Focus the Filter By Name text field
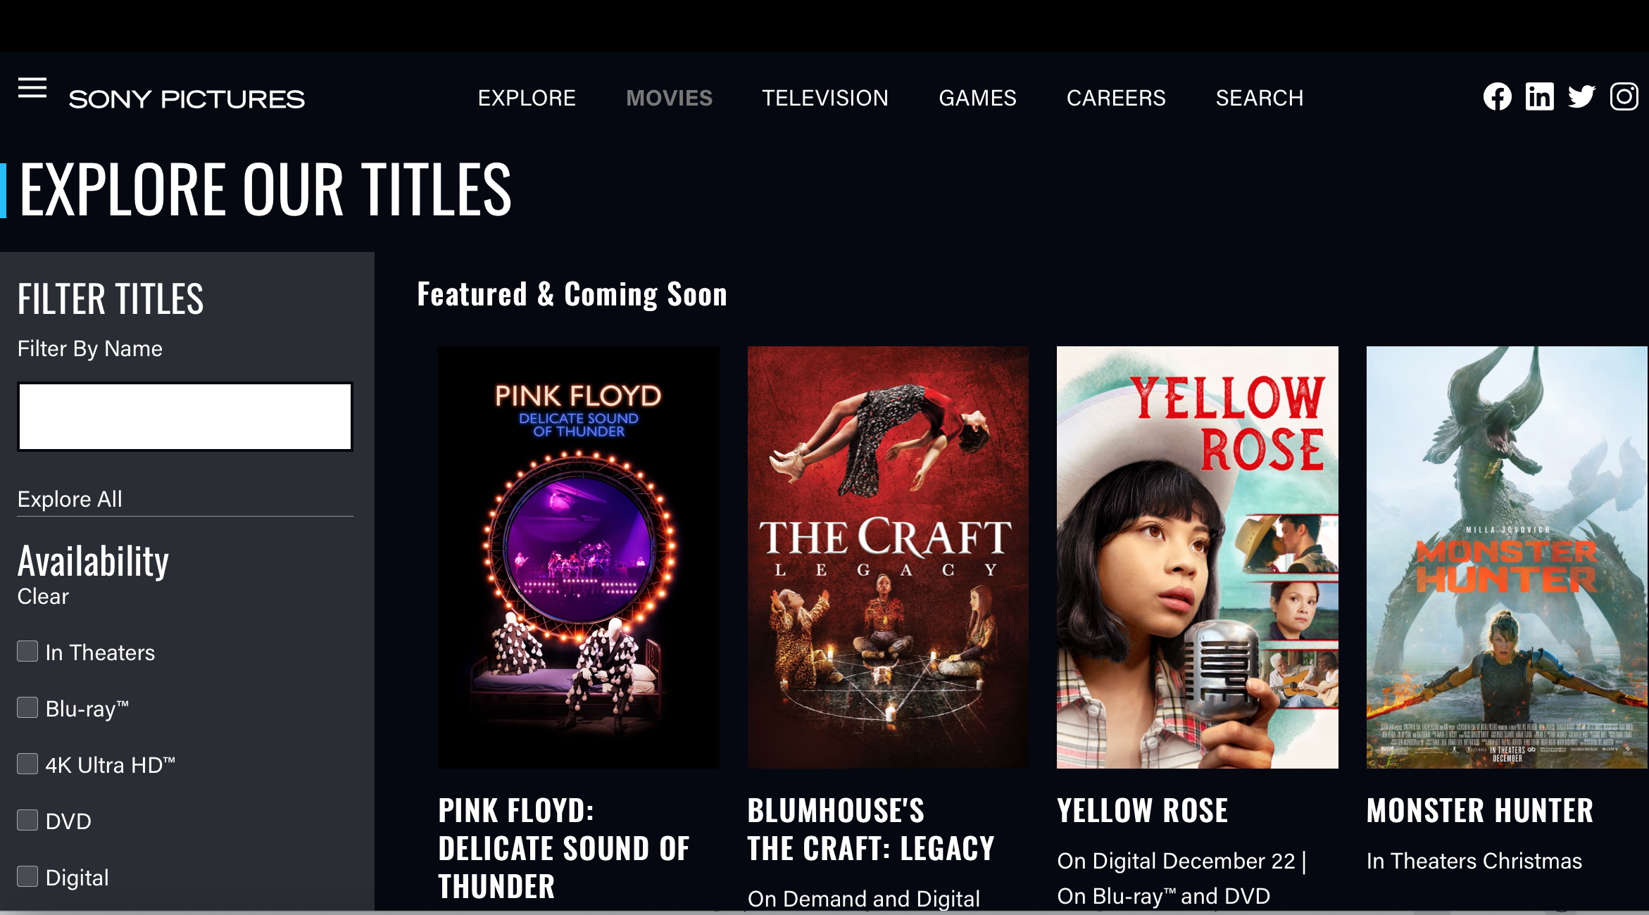This screenshot has height=915, width=1649. pos(185,416)
